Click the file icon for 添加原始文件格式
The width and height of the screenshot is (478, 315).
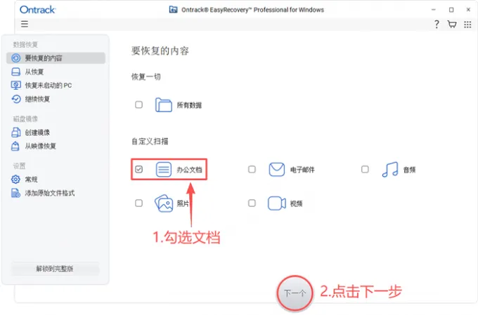coord(15,193)
